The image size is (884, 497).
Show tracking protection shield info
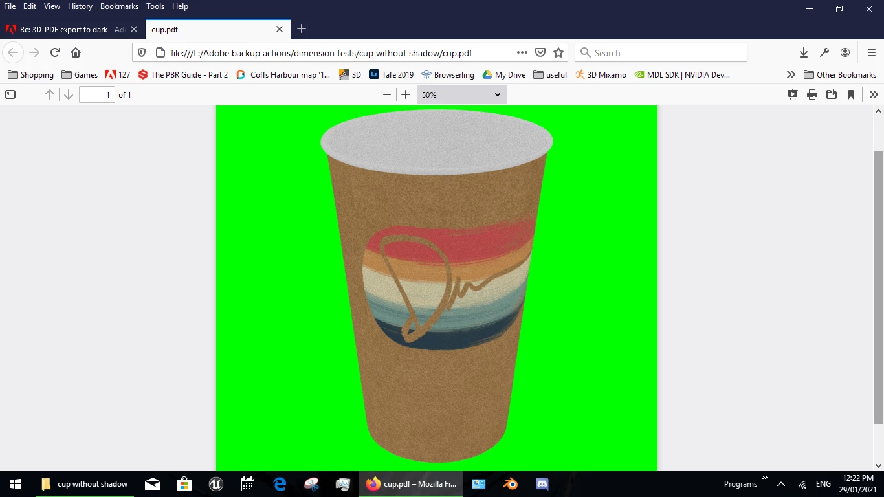[142, 53]
